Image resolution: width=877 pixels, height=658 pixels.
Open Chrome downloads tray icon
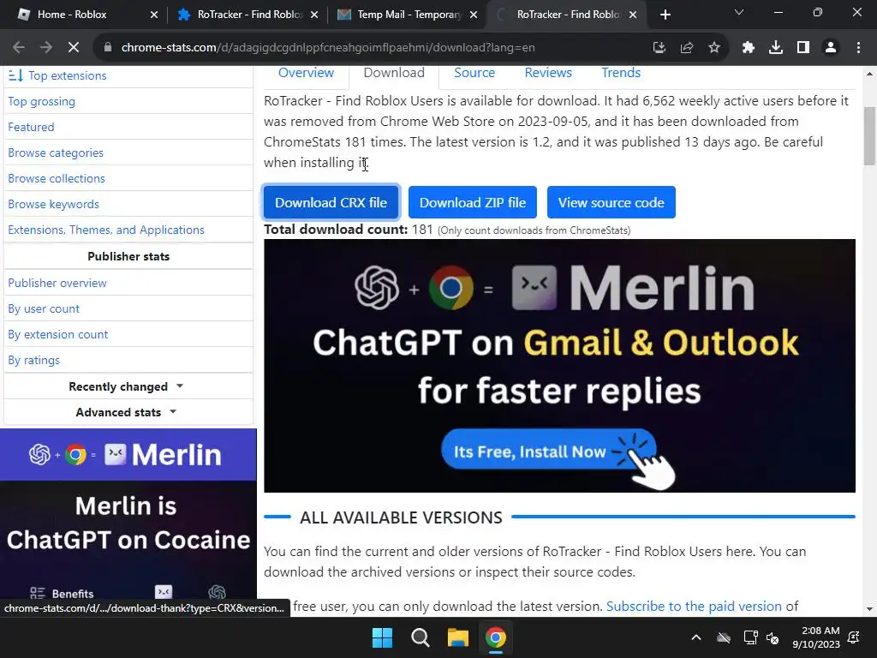coord(776,48)
